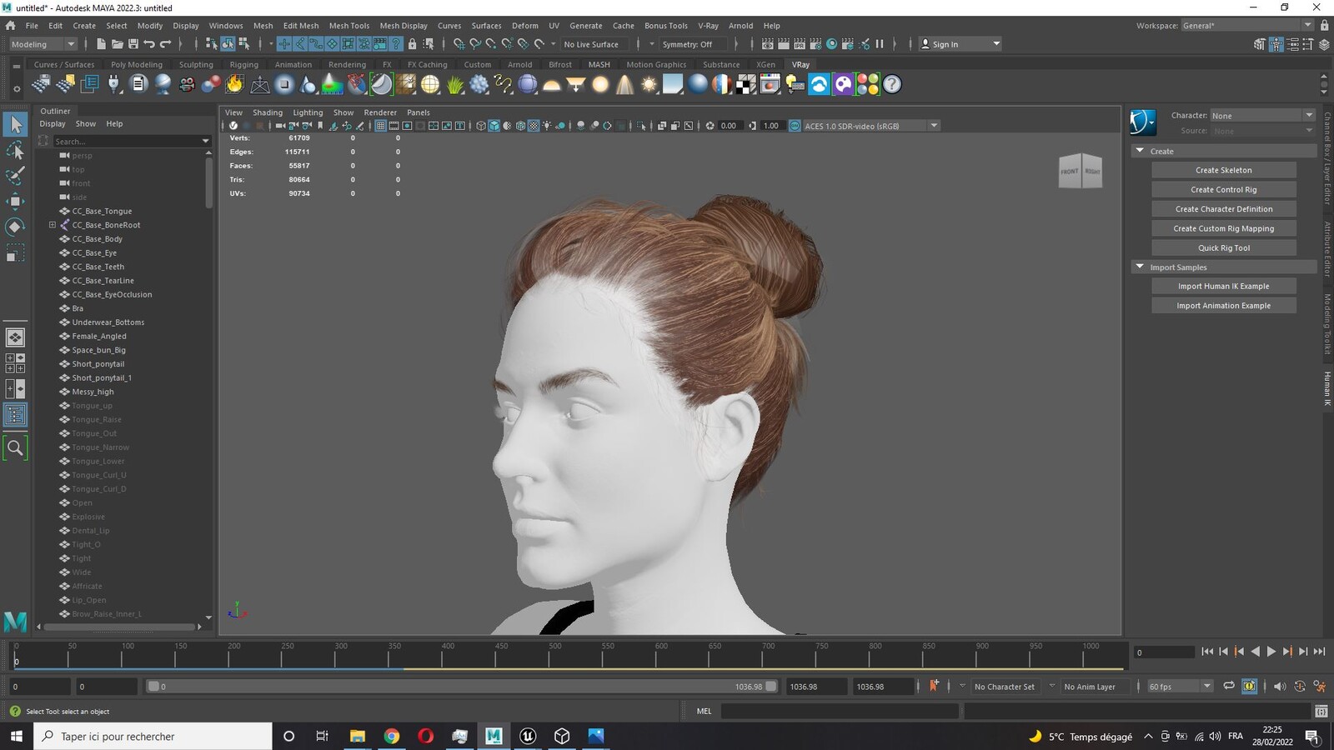Viewport: 1334px width, 750px height.
Task: Open the Workspace General dropdown
Action: tap(1246, 26)
